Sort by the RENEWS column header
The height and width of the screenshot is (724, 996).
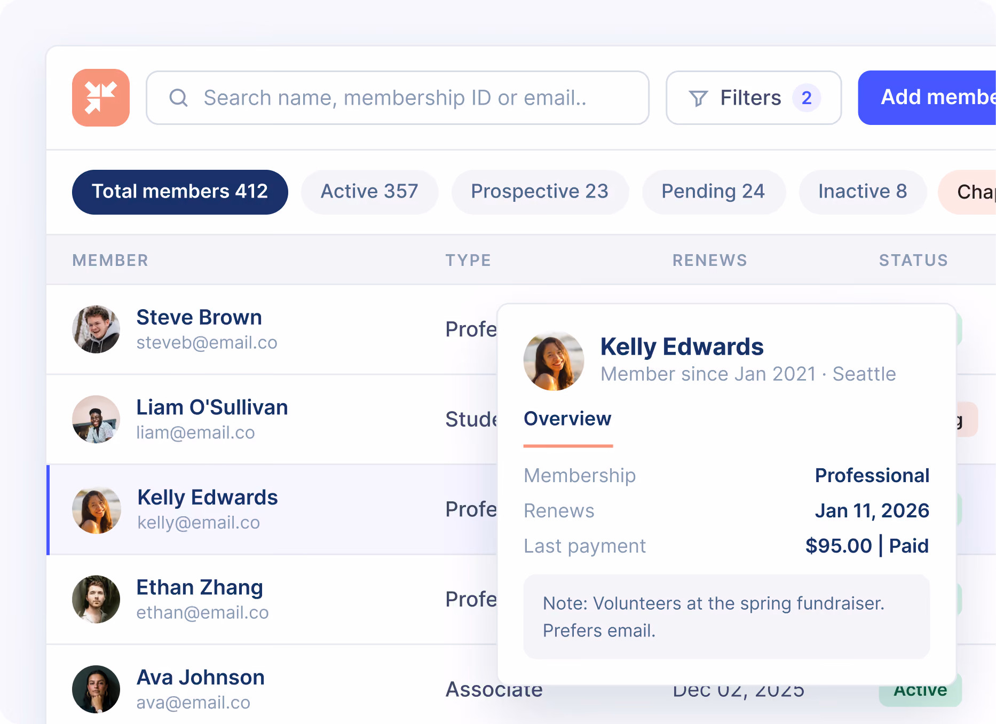click(x=709, y=260)
